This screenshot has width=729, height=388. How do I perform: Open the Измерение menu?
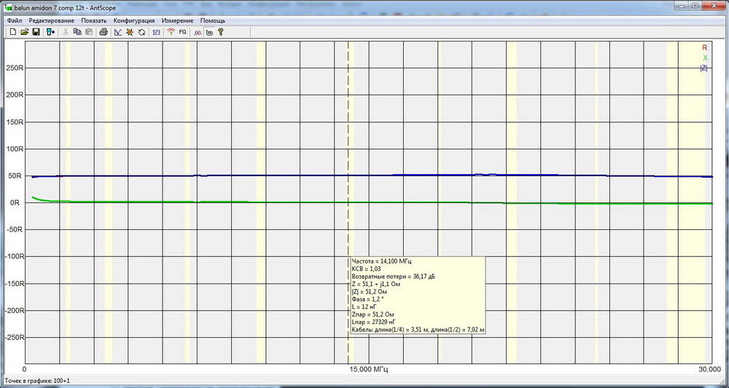point(178,20)
